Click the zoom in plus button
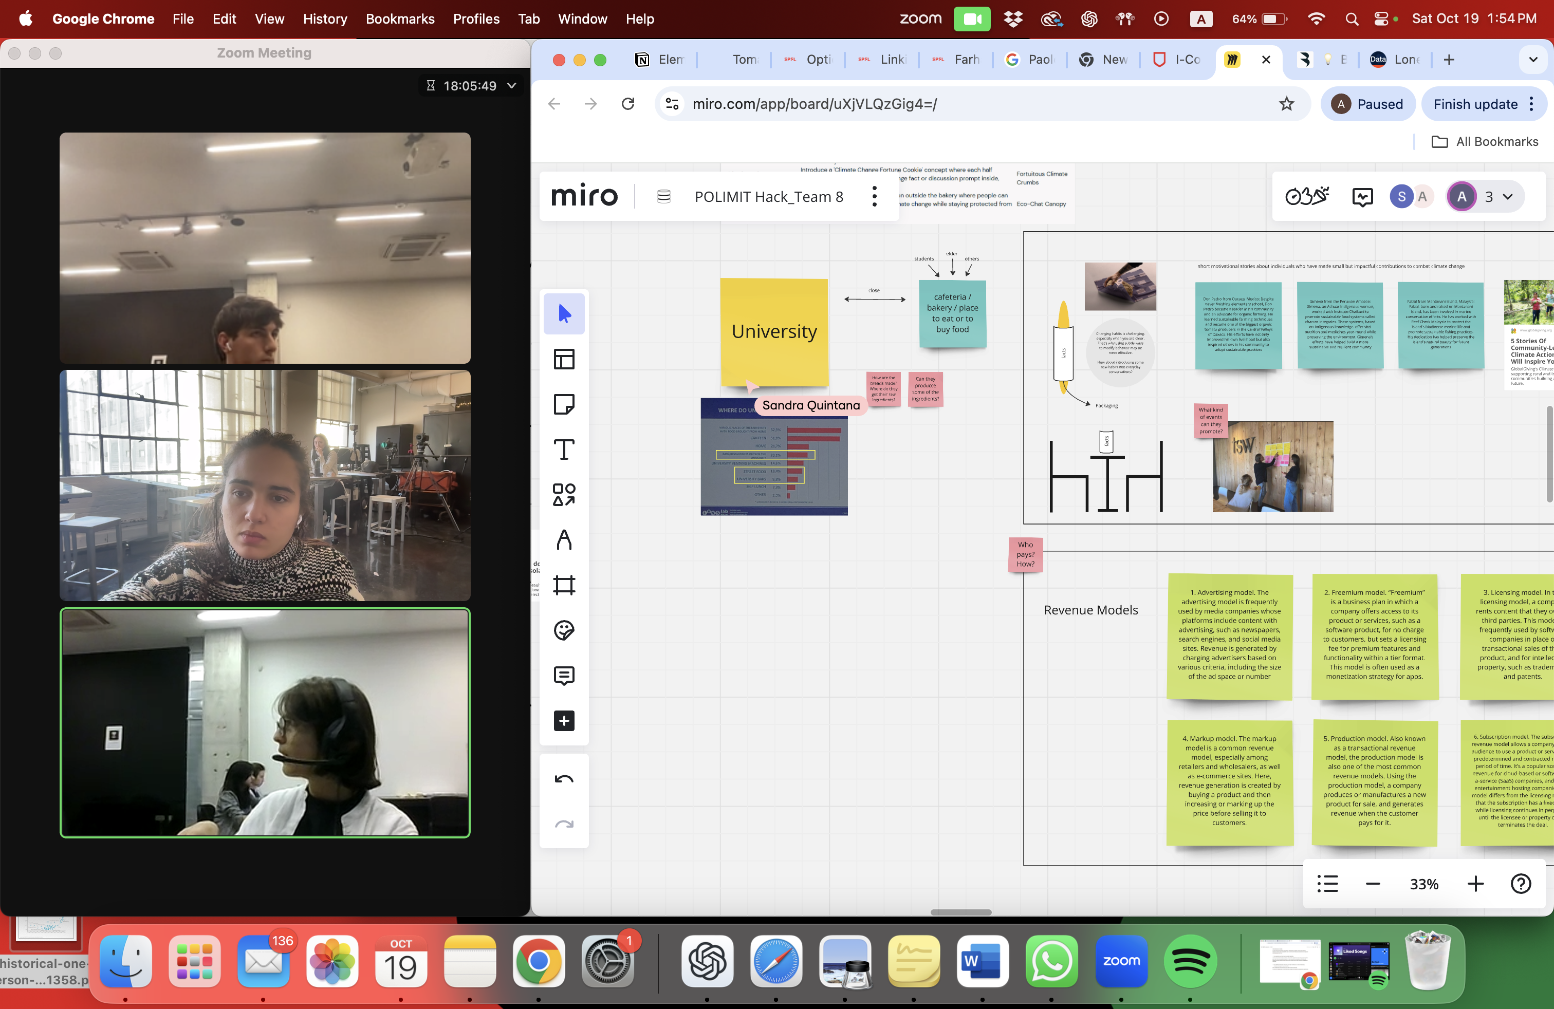The width and height of the screenshot is (1554, 1009). tap(1475, 884)
